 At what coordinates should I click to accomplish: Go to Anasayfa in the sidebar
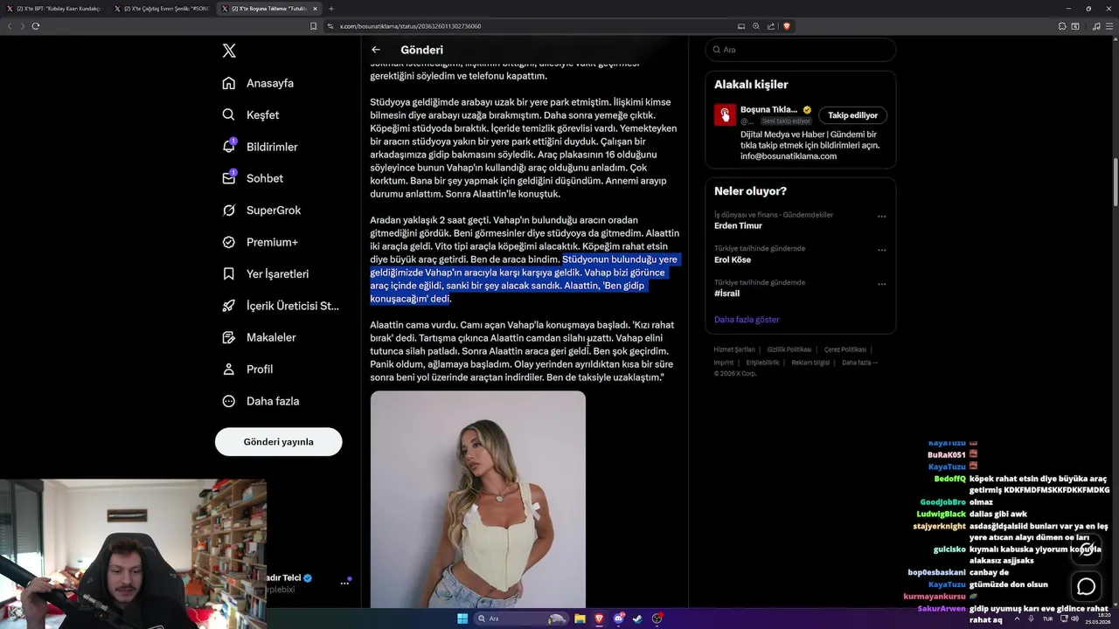[x=258, y=83]
